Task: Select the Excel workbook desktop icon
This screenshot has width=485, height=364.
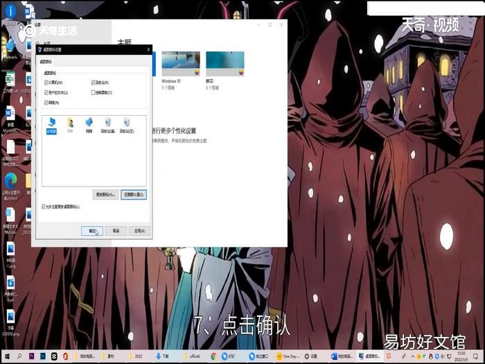Action: click(10, 82)
